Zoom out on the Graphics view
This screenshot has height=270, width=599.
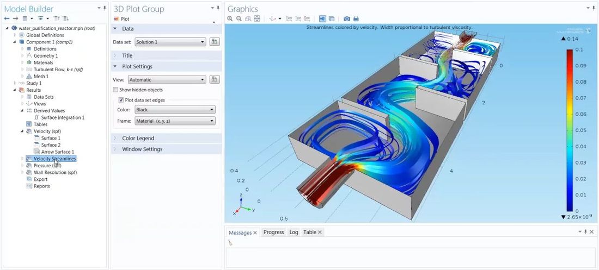pos(239,18)
